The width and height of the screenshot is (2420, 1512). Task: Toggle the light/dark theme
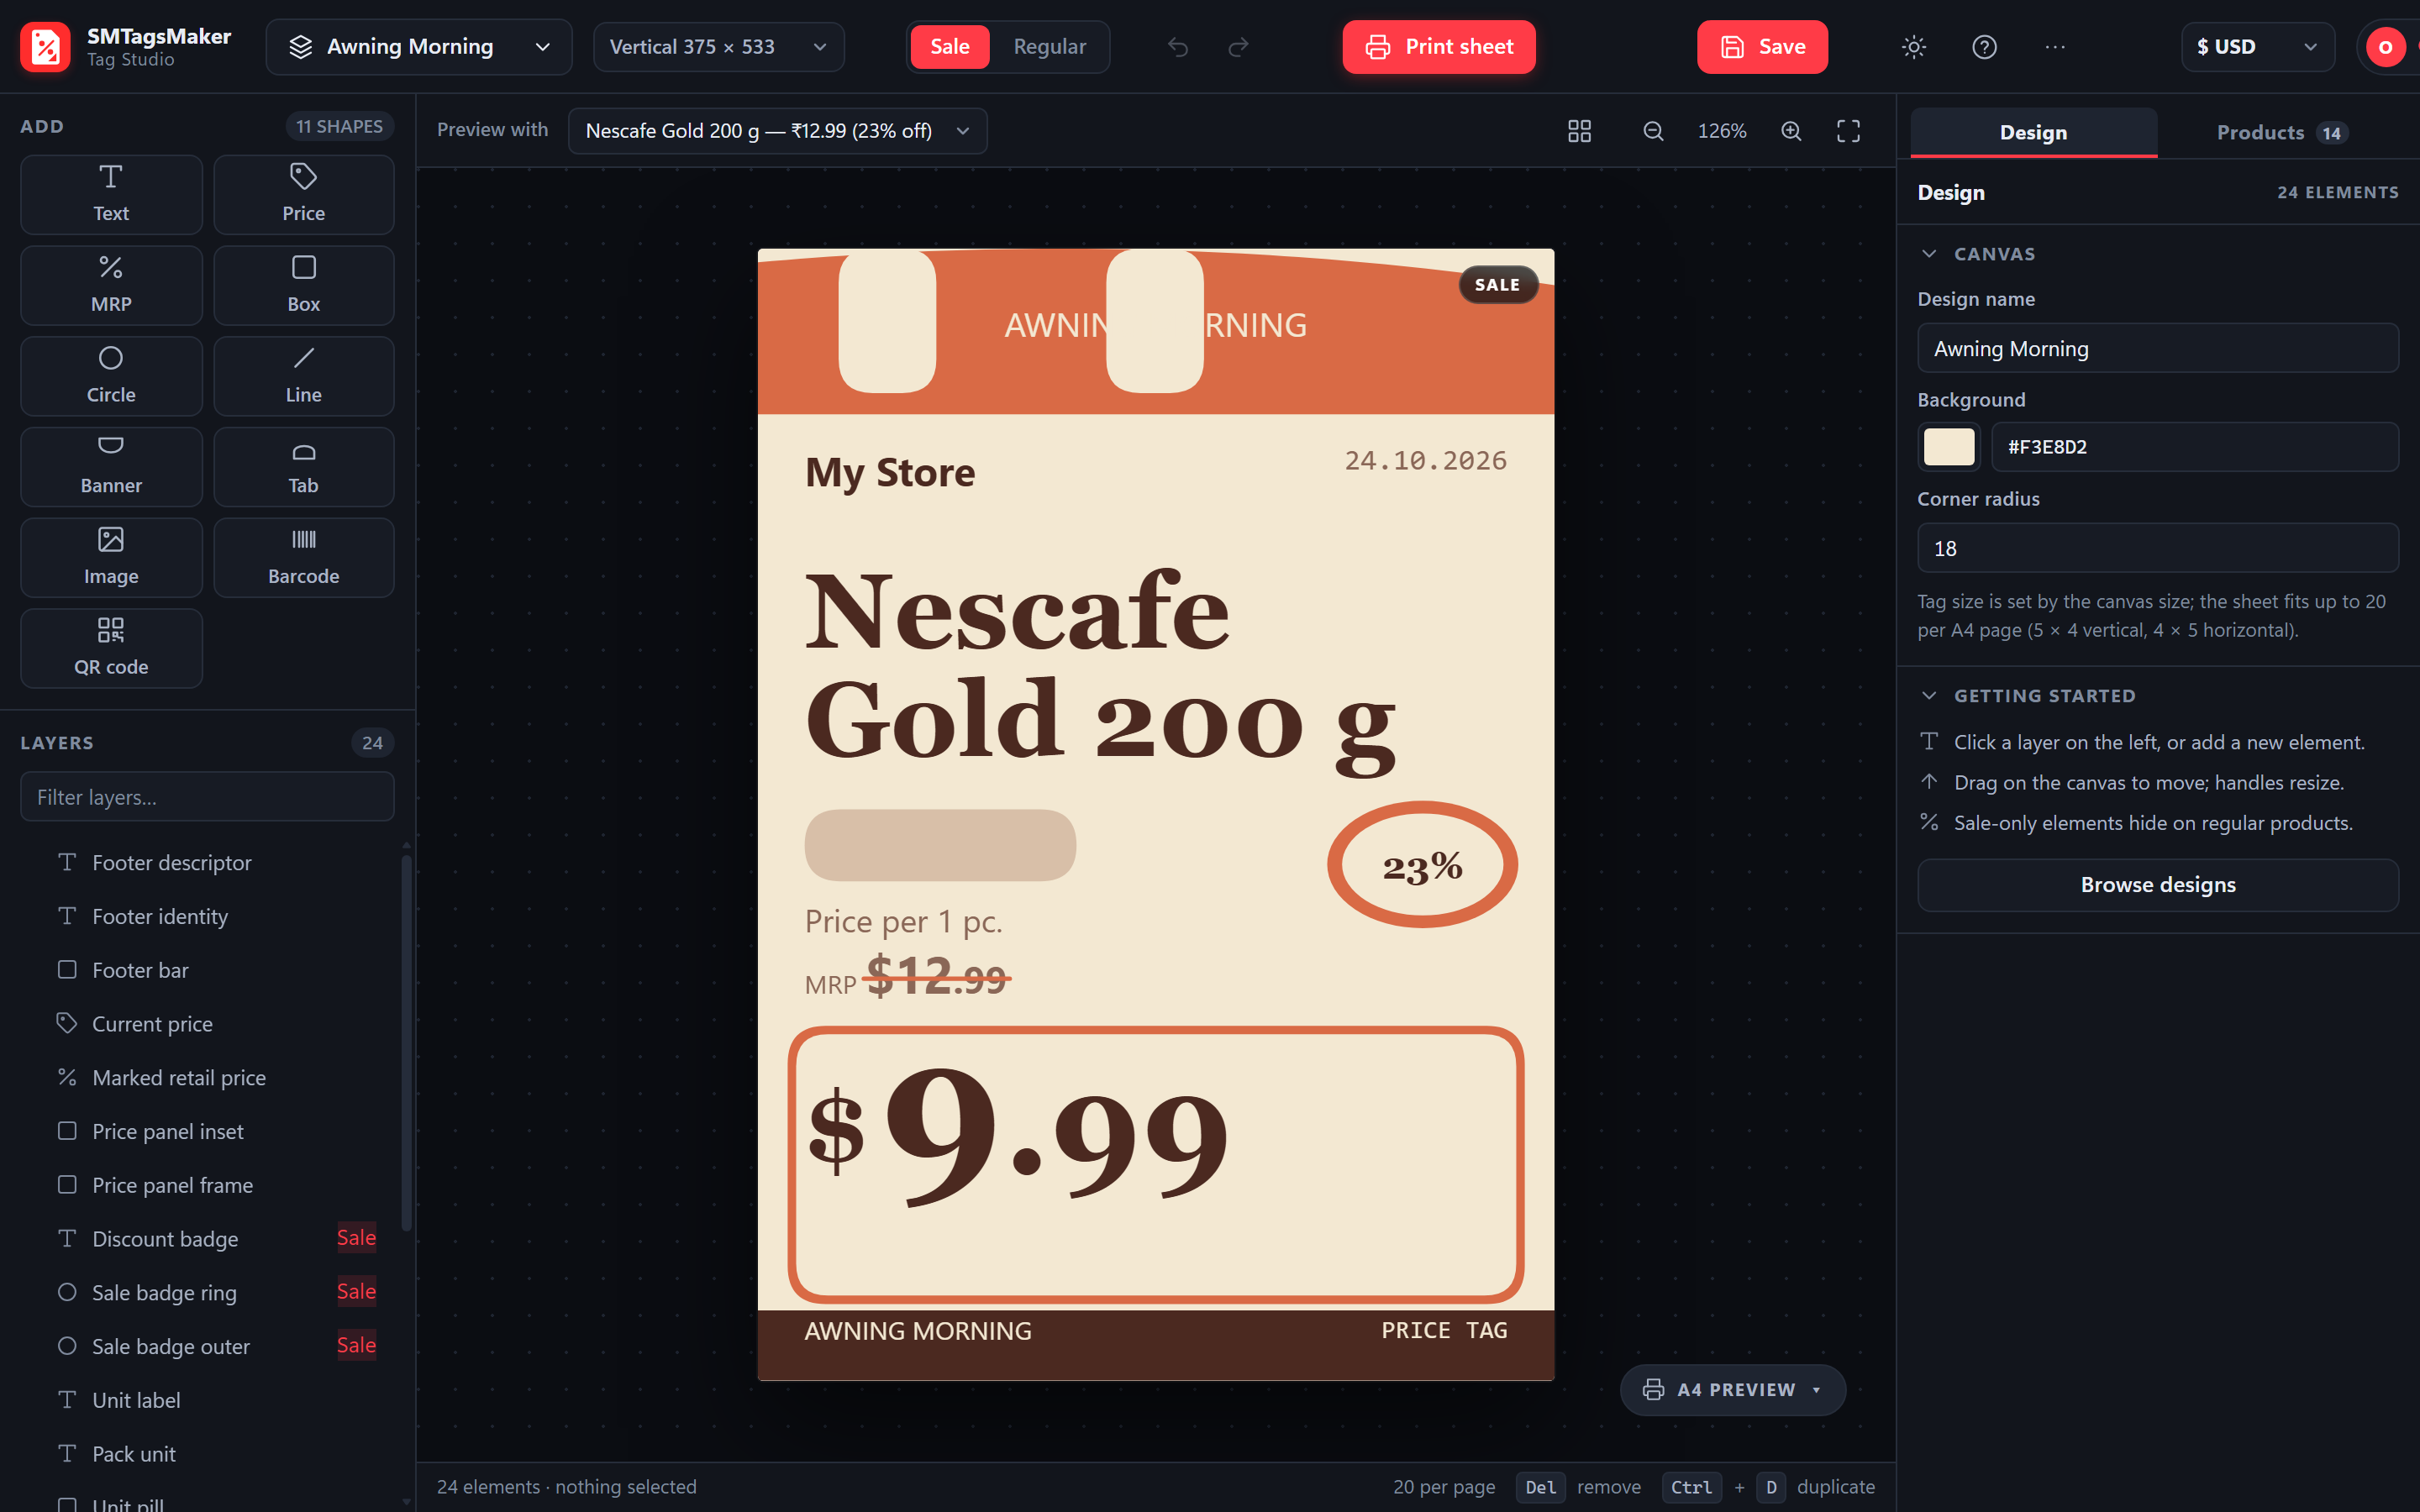click(x=1913, y=47)
